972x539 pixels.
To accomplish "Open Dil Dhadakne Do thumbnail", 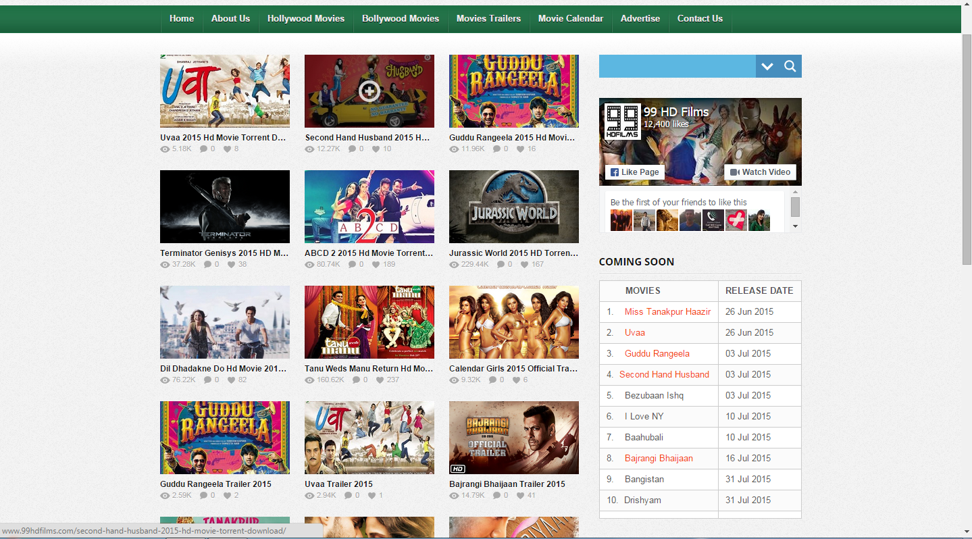I will tap(225, 322).
